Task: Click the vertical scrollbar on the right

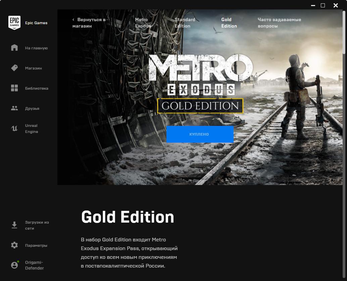Action: tap(344, 32)
